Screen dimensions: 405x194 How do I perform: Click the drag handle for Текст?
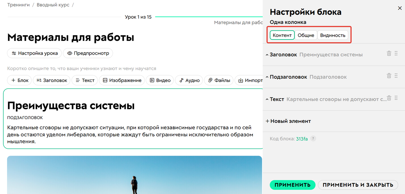click(396, 98)
